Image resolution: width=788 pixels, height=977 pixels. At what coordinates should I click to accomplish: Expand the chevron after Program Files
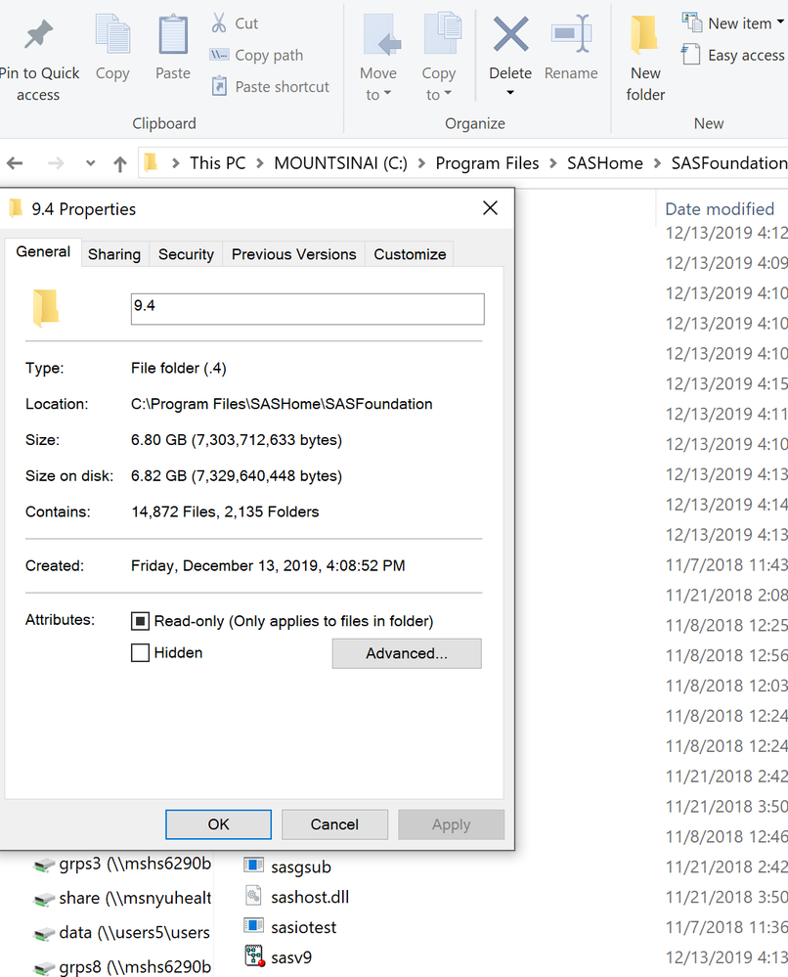(552, 163)
